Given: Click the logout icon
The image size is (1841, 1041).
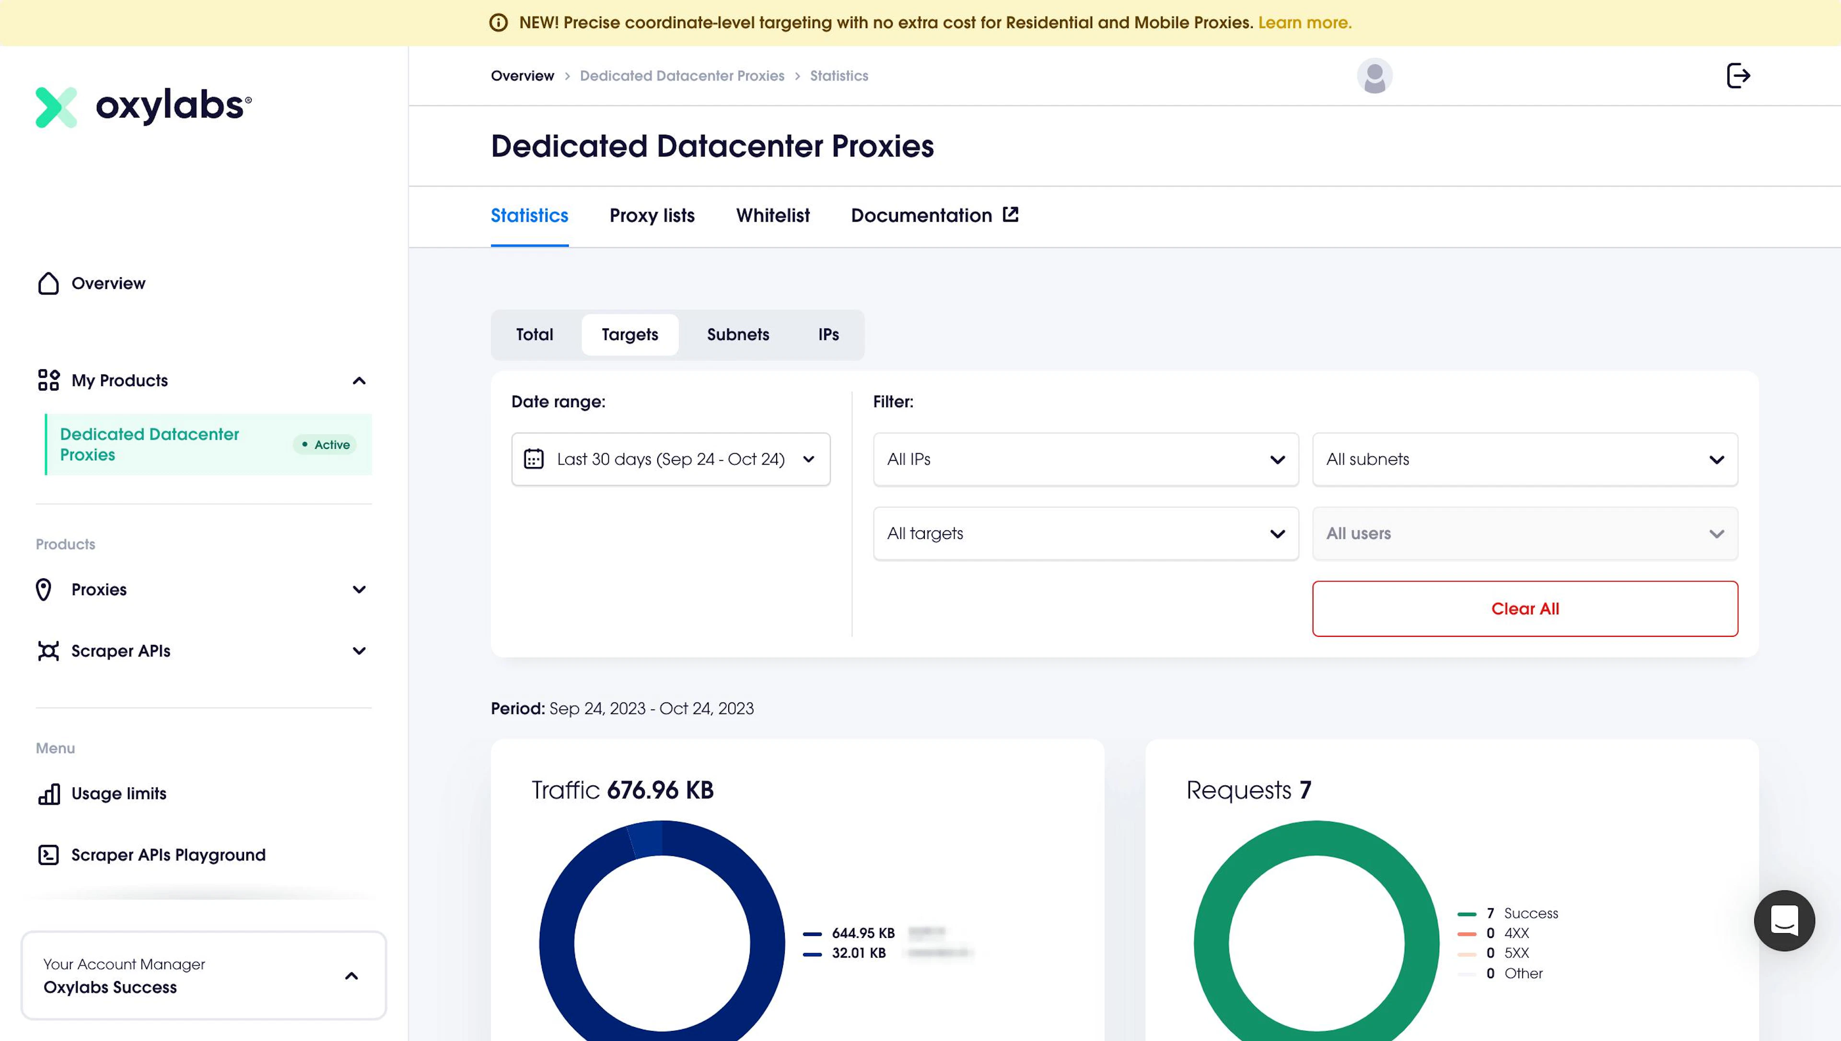Looking at the screenshot, I should coord(1738,76).
